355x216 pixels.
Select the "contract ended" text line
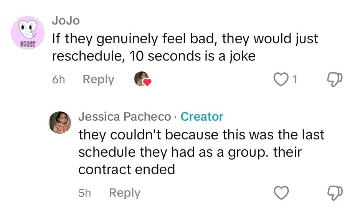(127, 169)
